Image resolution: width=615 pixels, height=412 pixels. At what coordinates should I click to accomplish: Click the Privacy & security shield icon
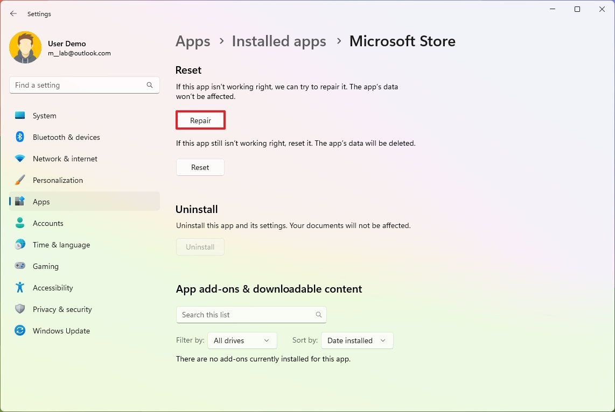coord(19,309)
